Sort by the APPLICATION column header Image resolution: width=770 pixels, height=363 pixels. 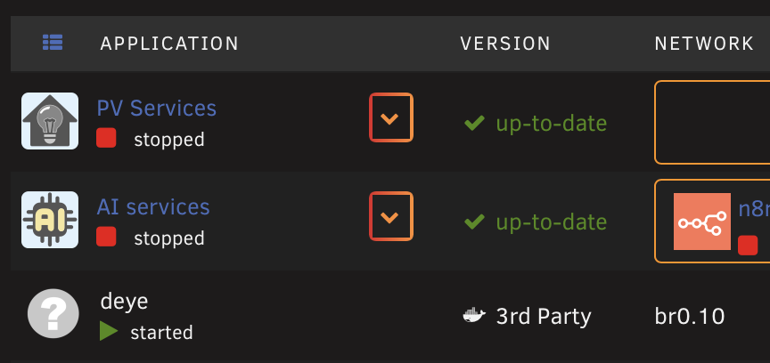[169, 44]
